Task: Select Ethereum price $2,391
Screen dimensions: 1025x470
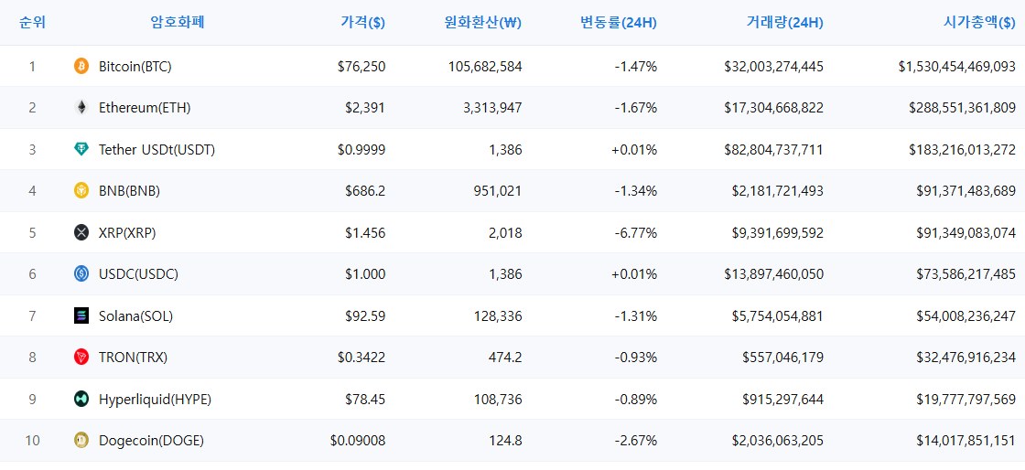Action: point(365,108)
